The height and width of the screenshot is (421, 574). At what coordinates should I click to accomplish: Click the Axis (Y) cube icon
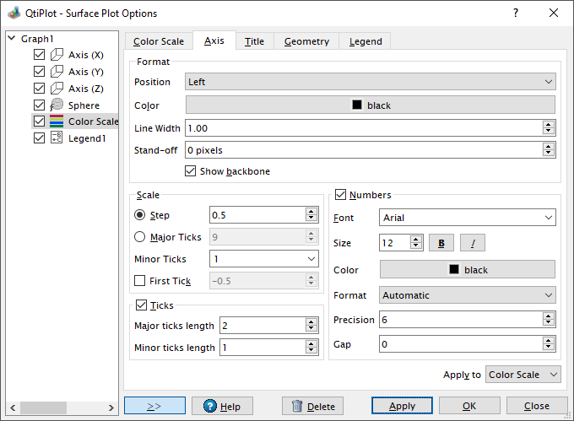[57, 72]
